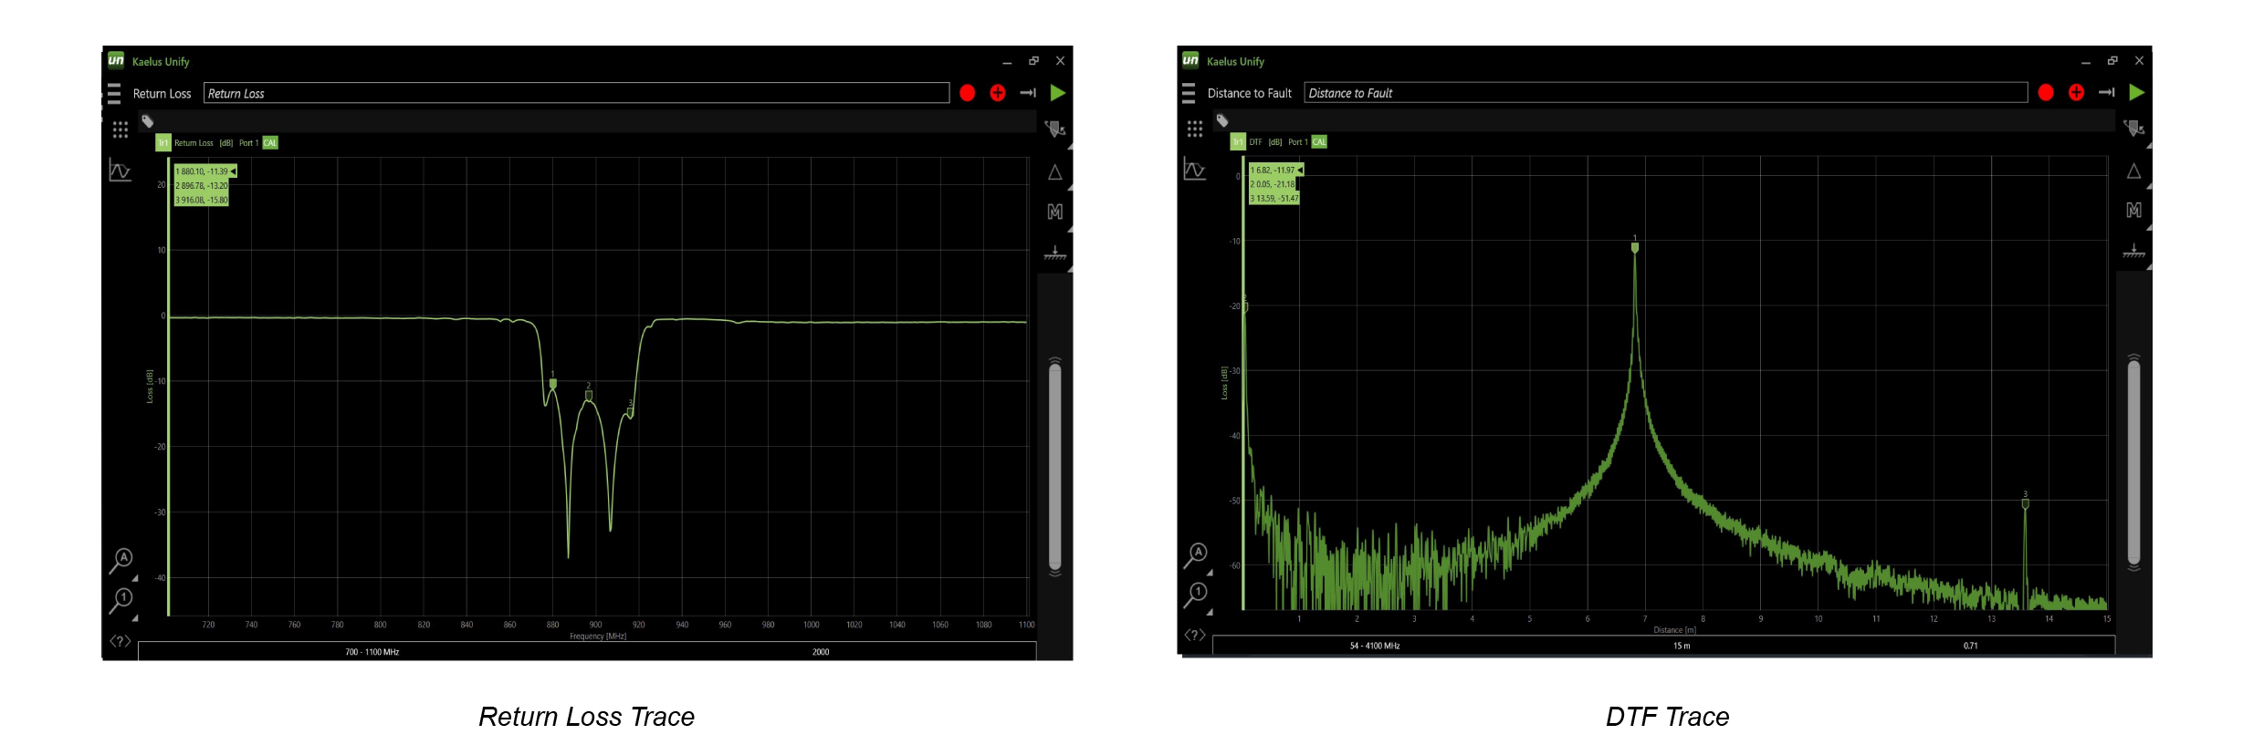Click vertical slider handle in Distance to Fault window
2264x745 pixels.
click(x=2133, y=462)
